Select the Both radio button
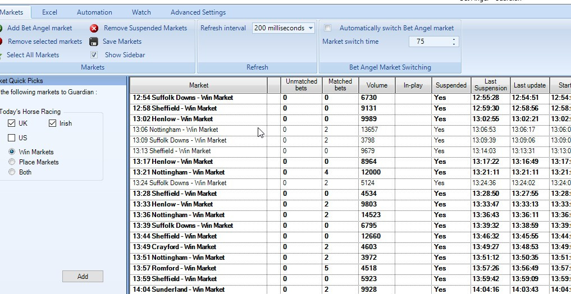The height and width of the screenshot is (294, 571). (x=12, y=172)
